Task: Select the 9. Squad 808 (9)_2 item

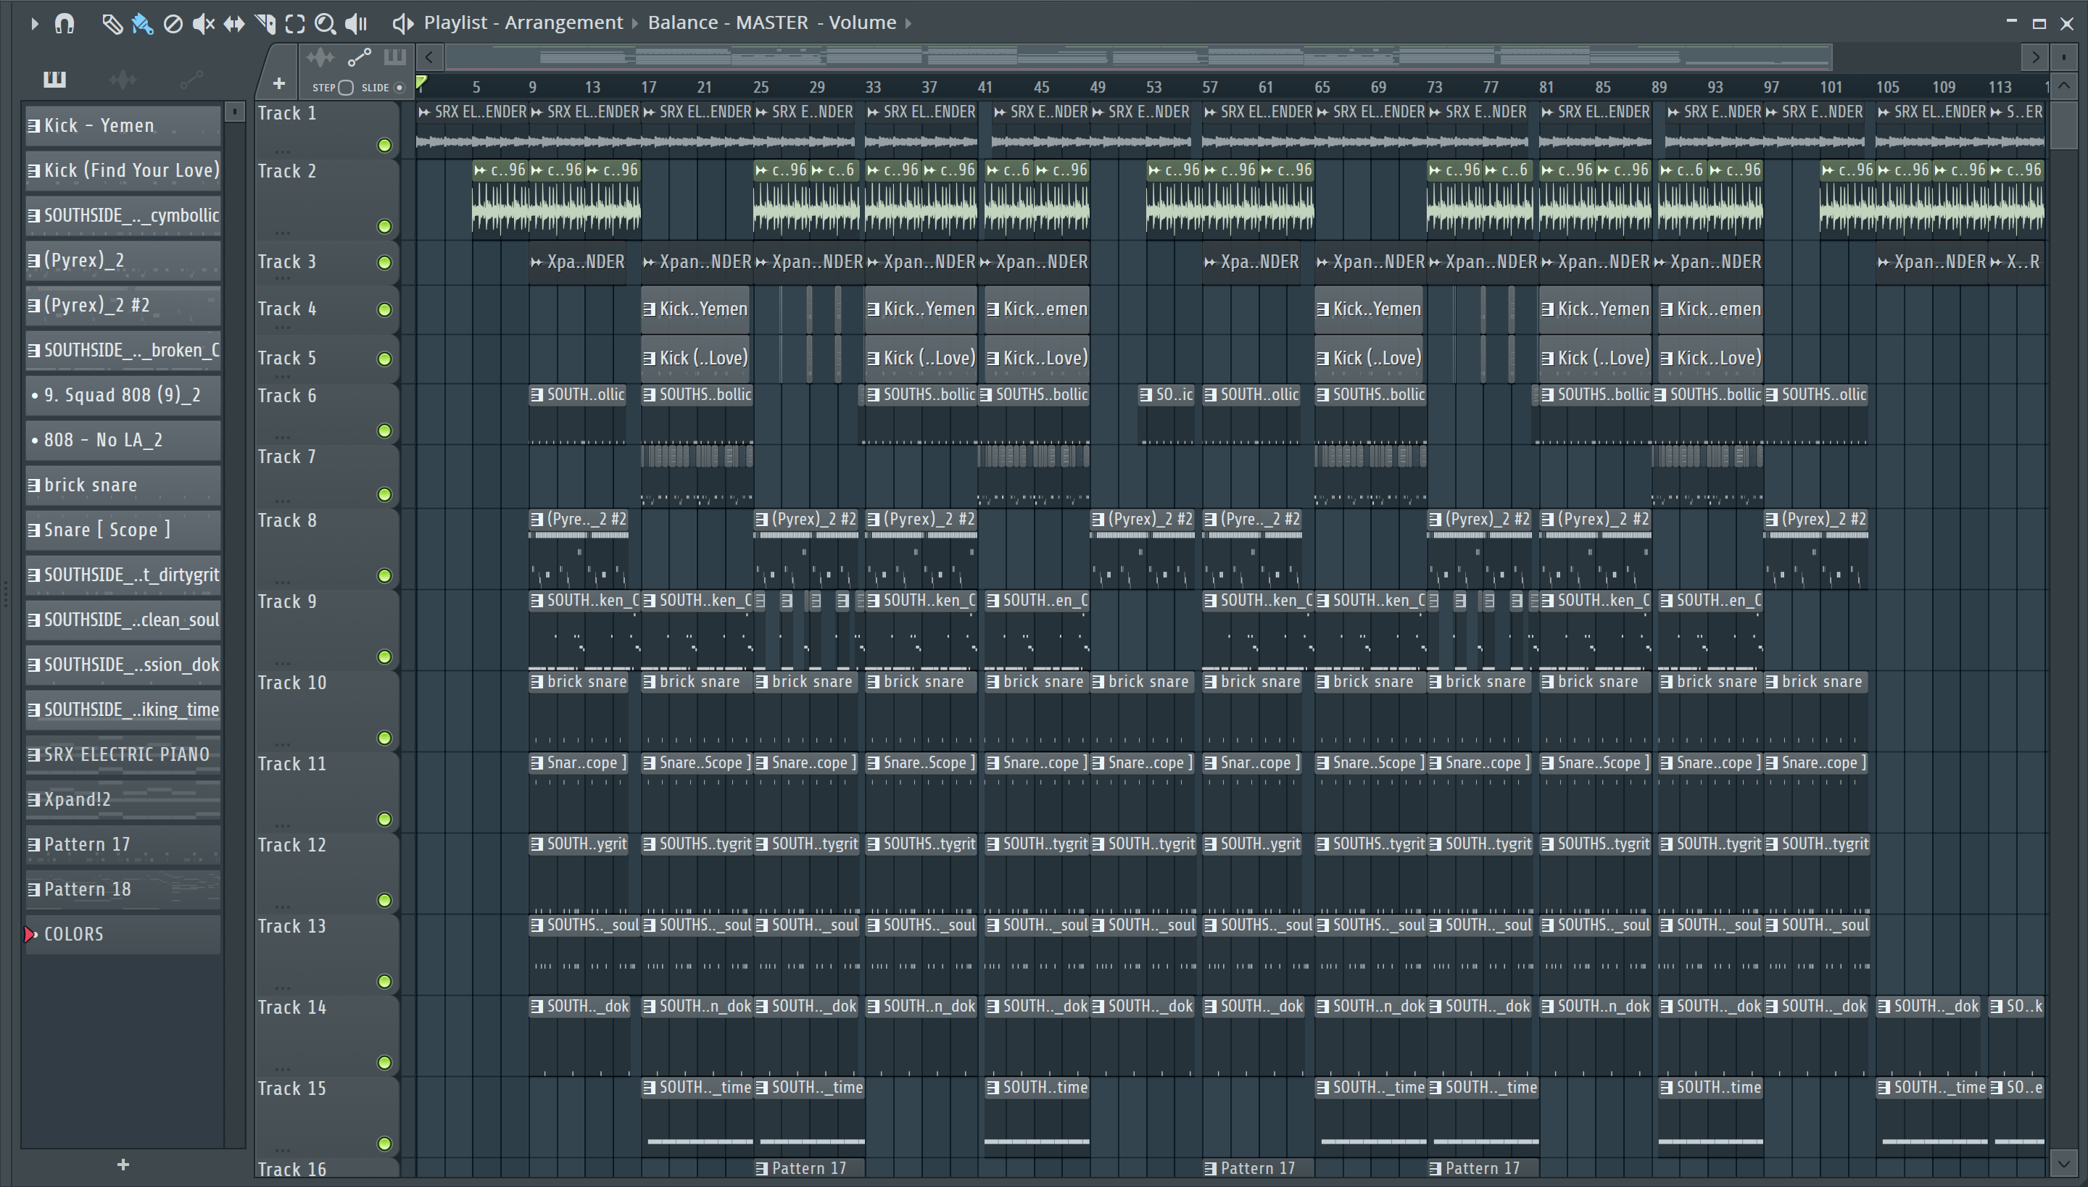Action: click(123, 396)
